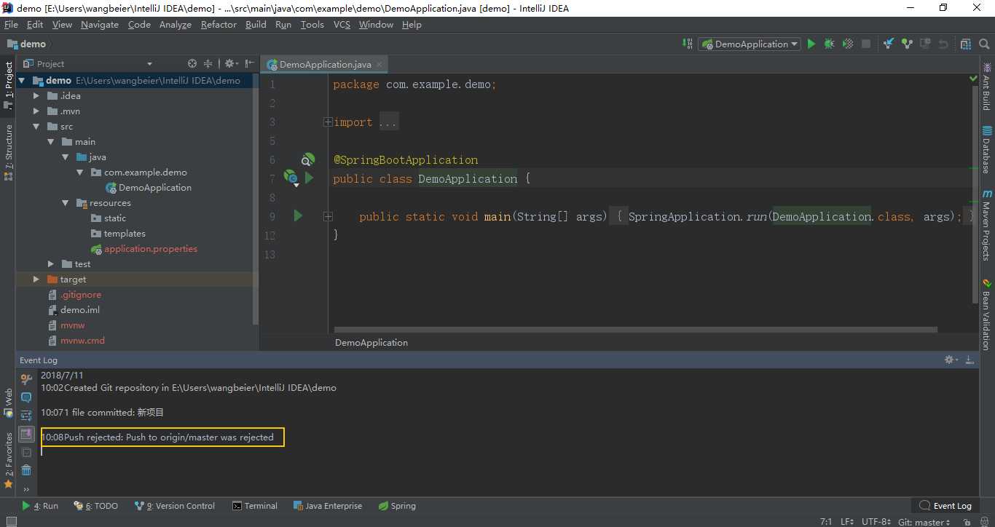Collapse the main folder
This screenshot has height=527, width=995.
51,142
